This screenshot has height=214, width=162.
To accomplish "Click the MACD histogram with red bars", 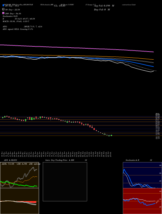I will click(19, 201).
